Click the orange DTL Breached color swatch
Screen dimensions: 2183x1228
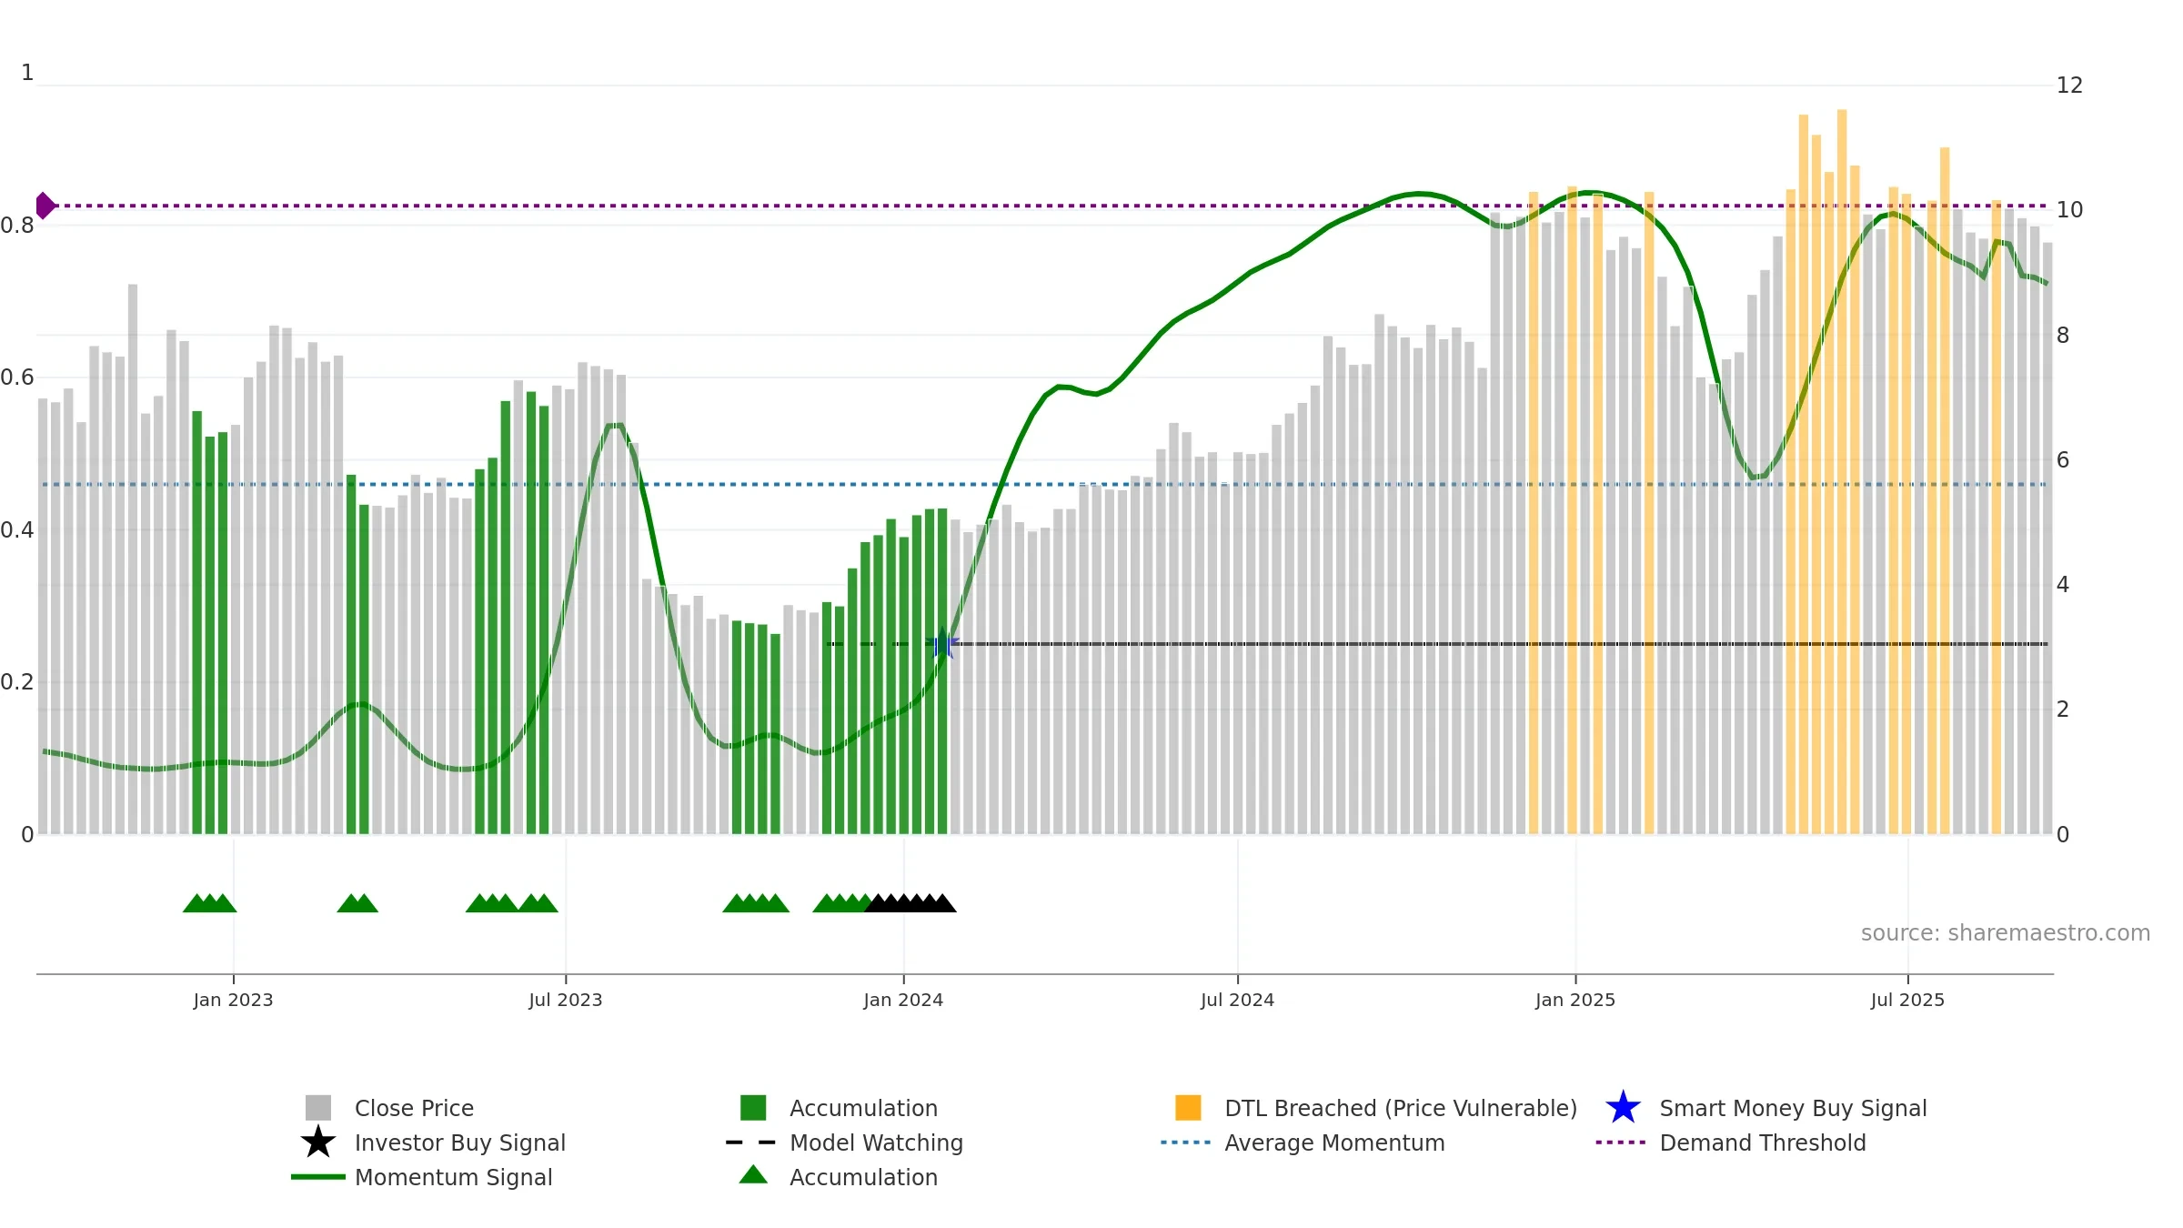[x=1188, y=1108]
